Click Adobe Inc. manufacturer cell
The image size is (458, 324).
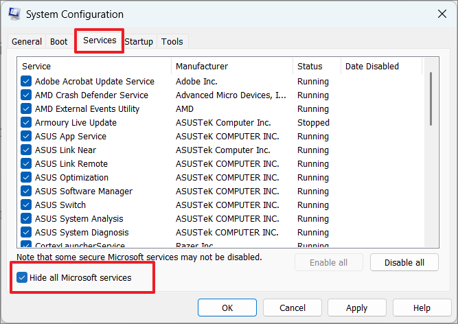(196, 82)
